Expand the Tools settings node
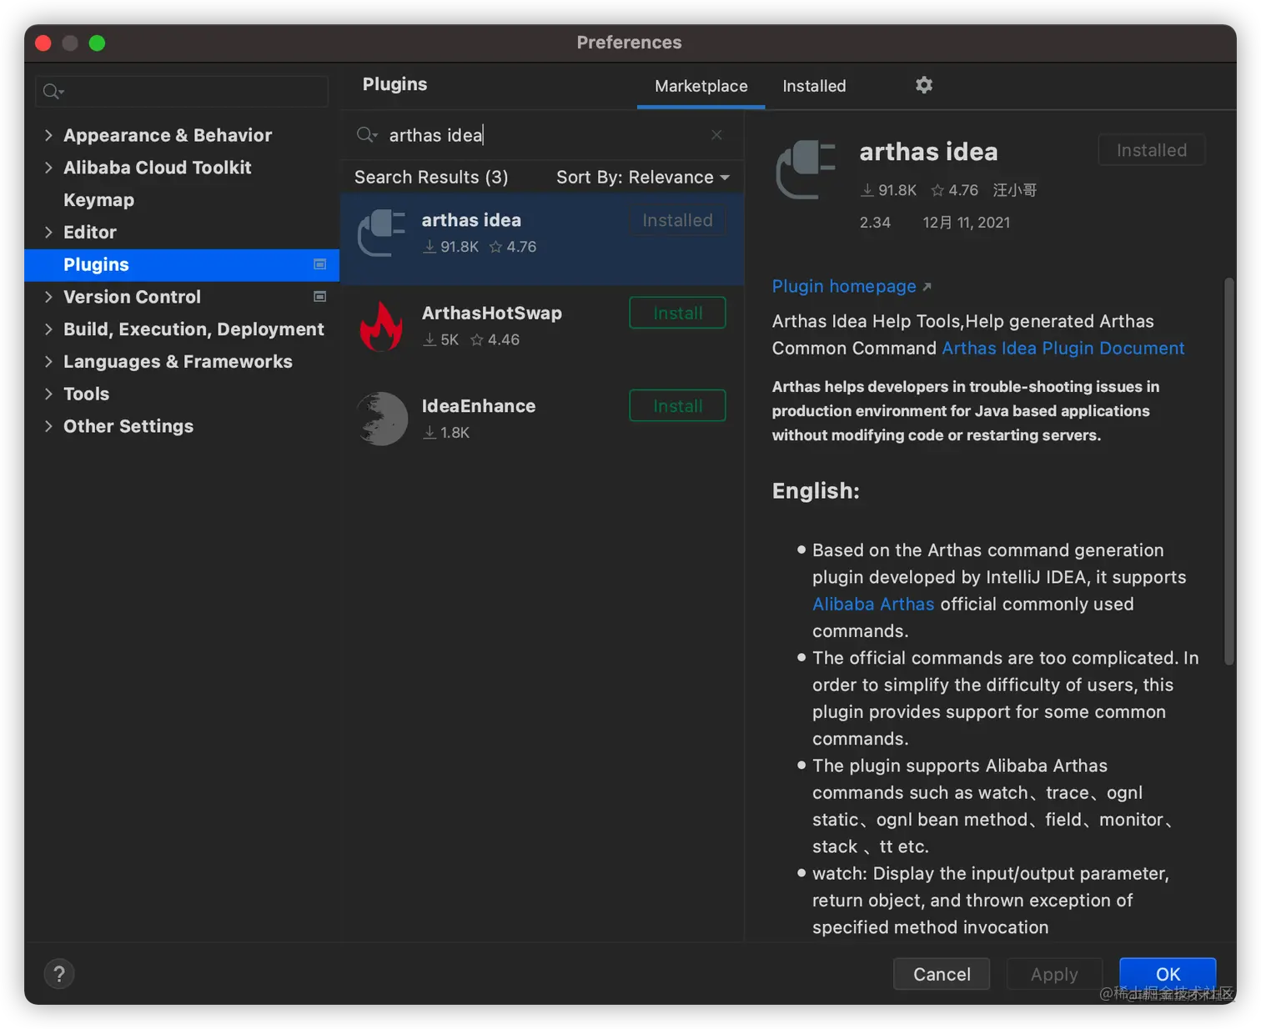The width and height of the screenshot is (1261, 1029). pos(48,394)
